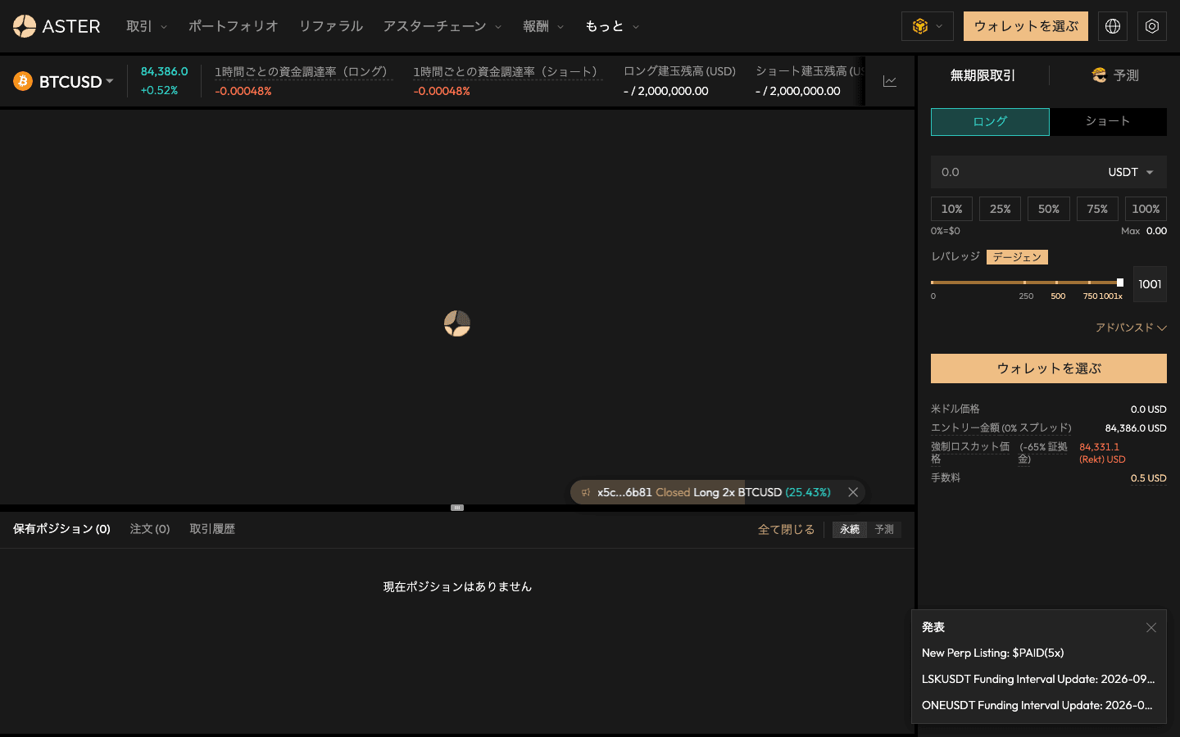Open the New Perp Listing: $PAID(5x) announcement

tap(993, 653)
